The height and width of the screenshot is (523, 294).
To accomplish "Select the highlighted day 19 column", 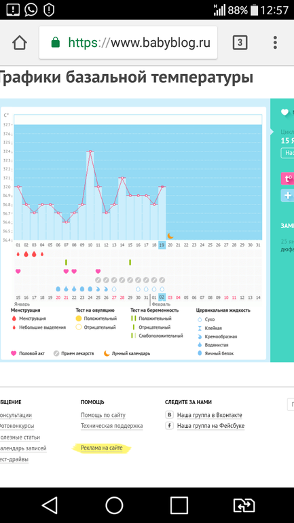I will (x=162, y=245).
